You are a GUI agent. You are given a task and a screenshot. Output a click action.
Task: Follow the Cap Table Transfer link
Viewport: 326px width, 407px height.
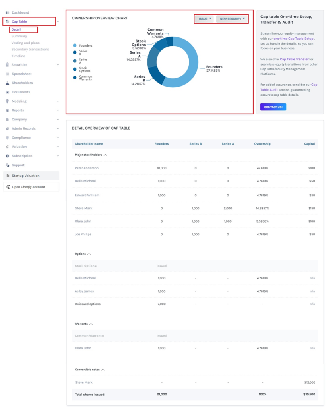tap(294, 59)
